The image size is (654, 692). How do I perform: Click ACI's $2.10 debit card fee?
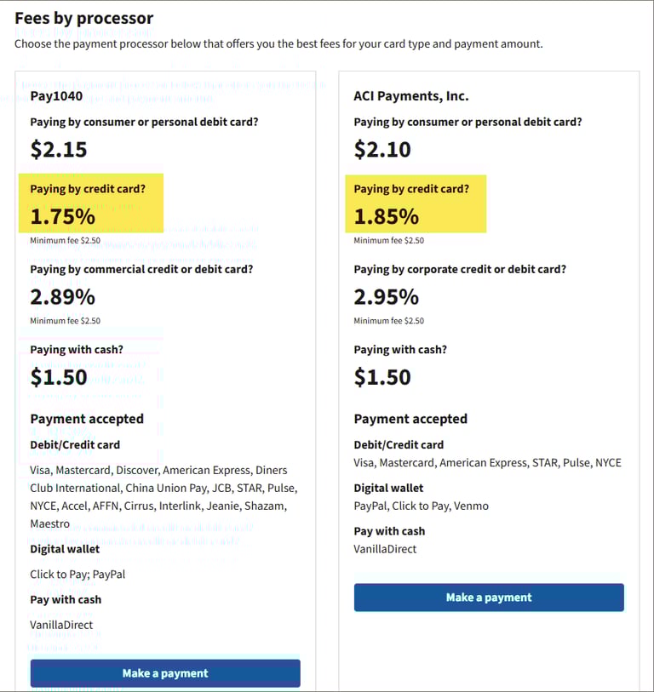pos(382,150)
